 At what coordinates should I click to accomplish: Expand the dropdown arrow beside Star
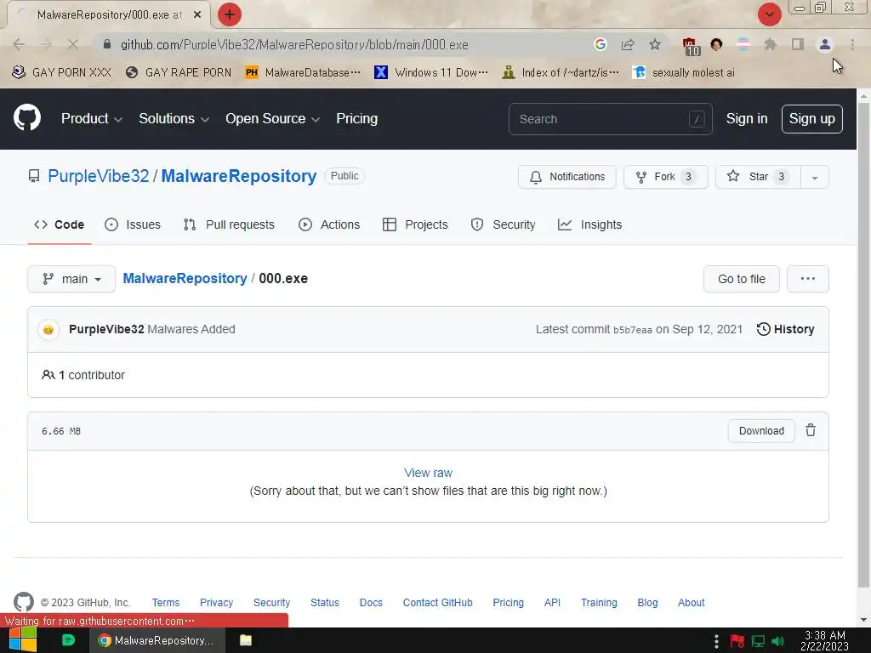pos(814,177)
